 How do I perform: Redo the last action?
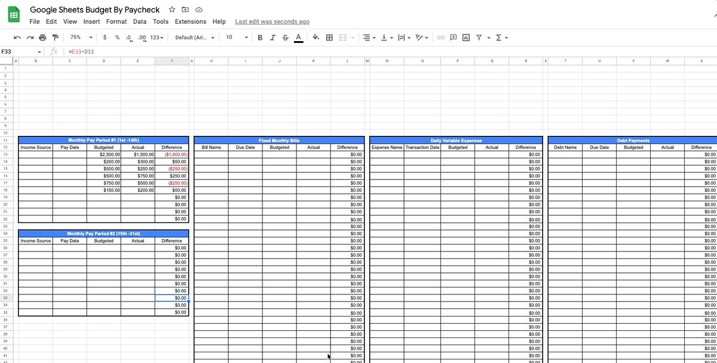click(x=30, y=38)
